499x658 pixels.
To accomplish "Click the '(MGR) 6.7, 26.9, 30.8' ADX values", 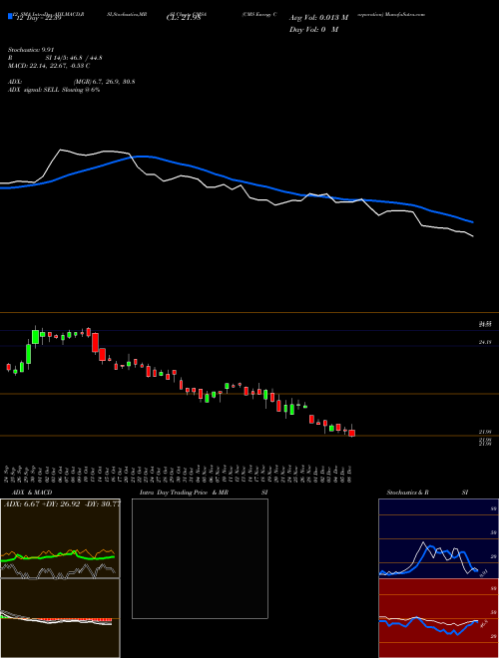I will coord(105,82).
